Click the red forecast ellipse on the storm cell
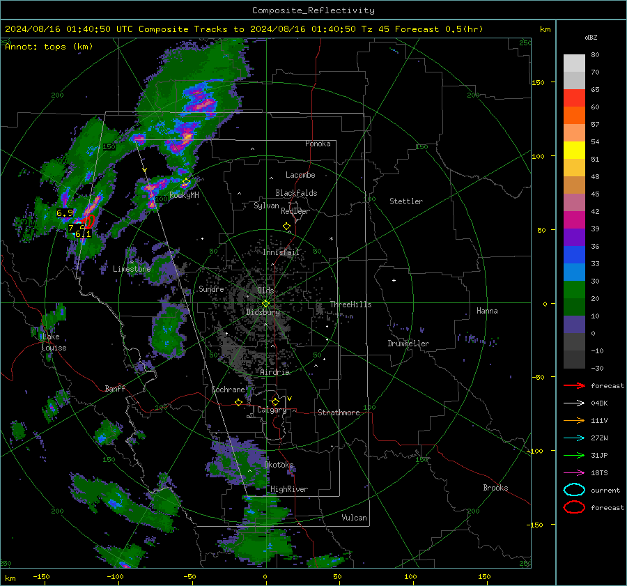This screenshot has width=627, height=586. [x=90, y=222]
